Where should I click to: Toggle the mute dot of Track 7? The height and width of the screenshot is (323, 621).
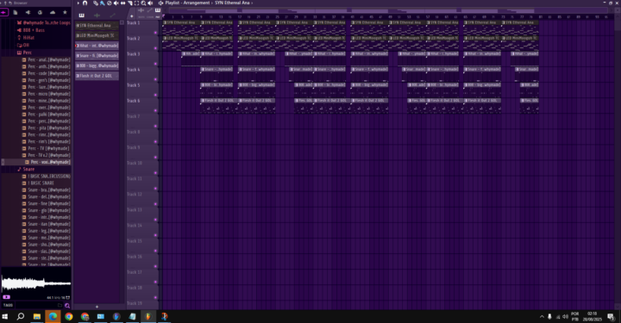pos(155,126)
